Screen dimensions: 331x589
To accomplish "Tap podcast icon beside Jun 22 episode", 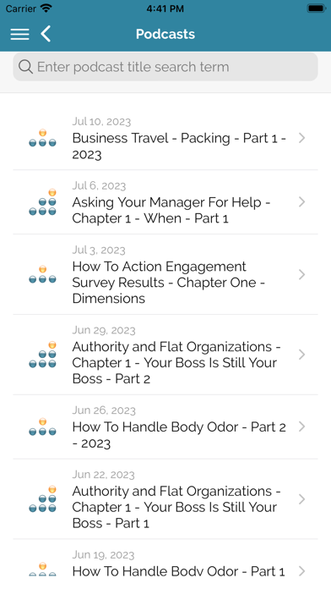I will (x=42, y=498).
